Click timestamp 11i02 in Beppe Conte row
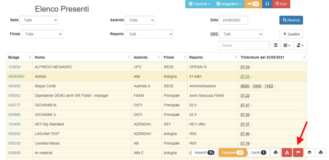Viewport: 329px width, 160px height. click(269, 86)
